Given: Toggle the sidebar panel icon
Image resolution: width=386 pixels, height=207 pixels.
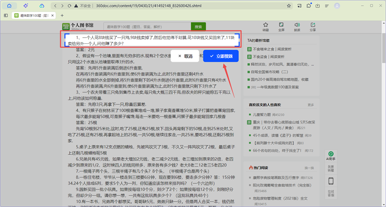Looking at the screenshot, I should 6,15.
